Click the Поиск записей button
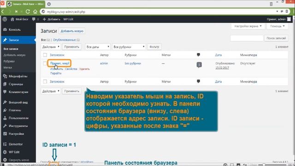This screenshot has height=166, width=295. (x=276, y=38)
